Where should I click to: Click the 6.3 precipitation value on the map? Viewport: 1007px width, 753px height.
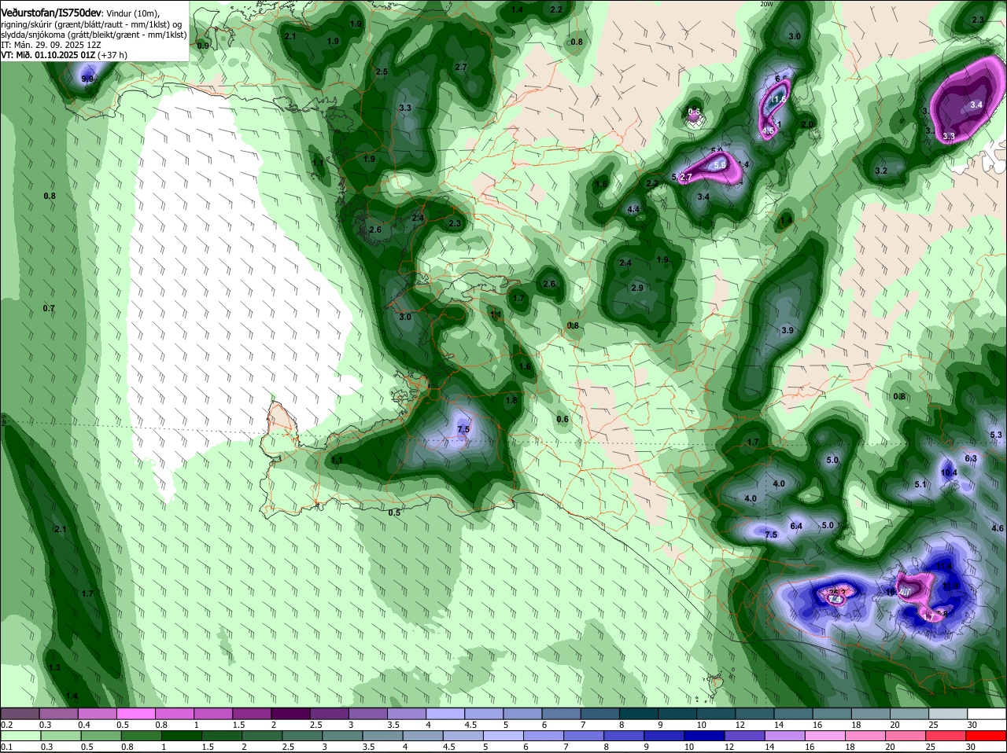[970, 459]
